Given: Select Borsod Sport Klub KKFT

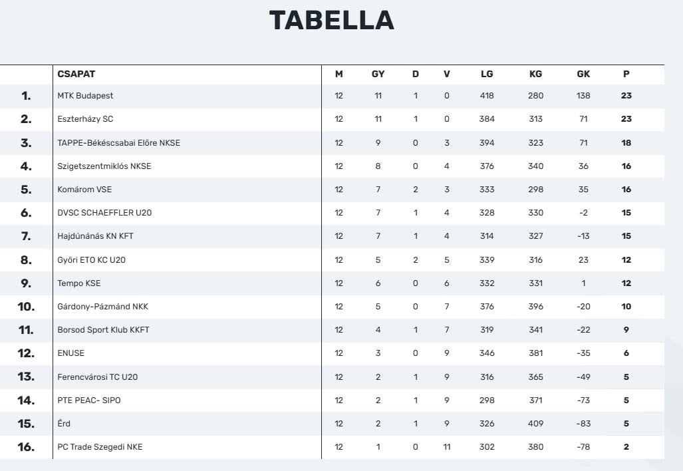Looking at the screenshot, I should [103, 330].
